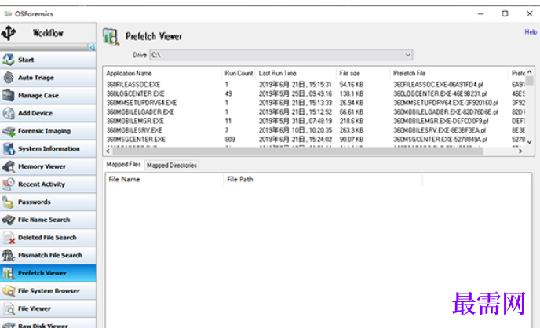Click the Add Device disc icon
This screenshot has width=540, height=328.
pos(9,113)
